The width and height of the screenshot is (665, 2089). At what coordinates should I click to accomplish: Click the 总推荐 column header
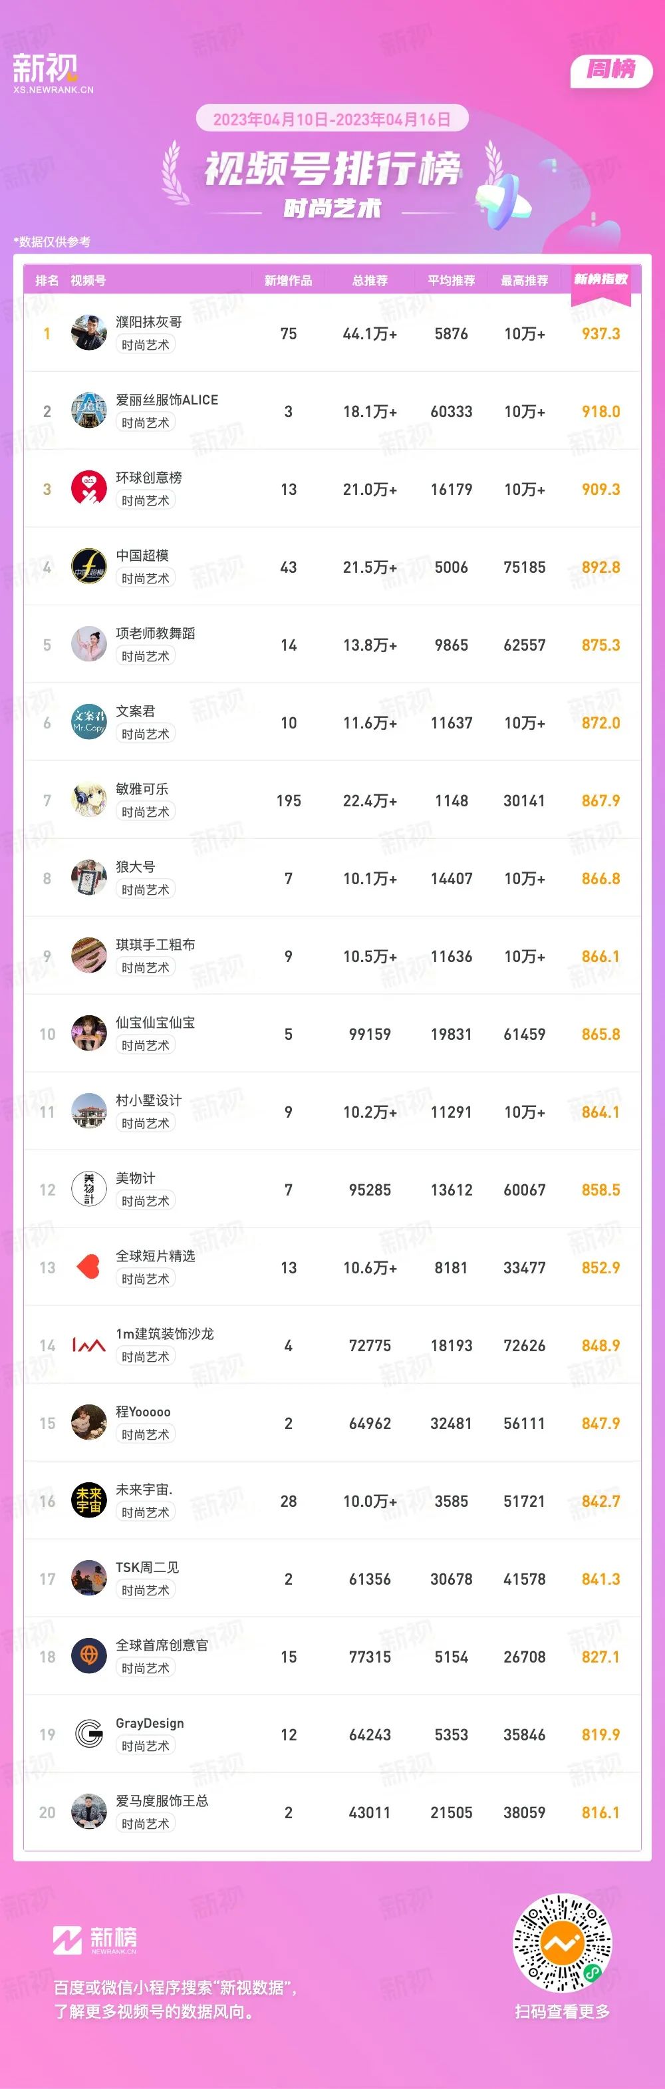(x=370, y=281)
